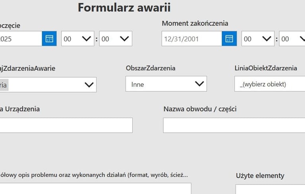305x194 pixels.
Task: Open the start date calendar picker
Action: pos(49,39)
